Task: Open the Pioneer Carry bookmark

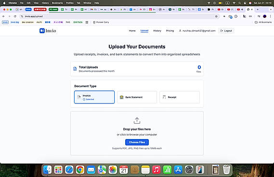Action: 101,22
